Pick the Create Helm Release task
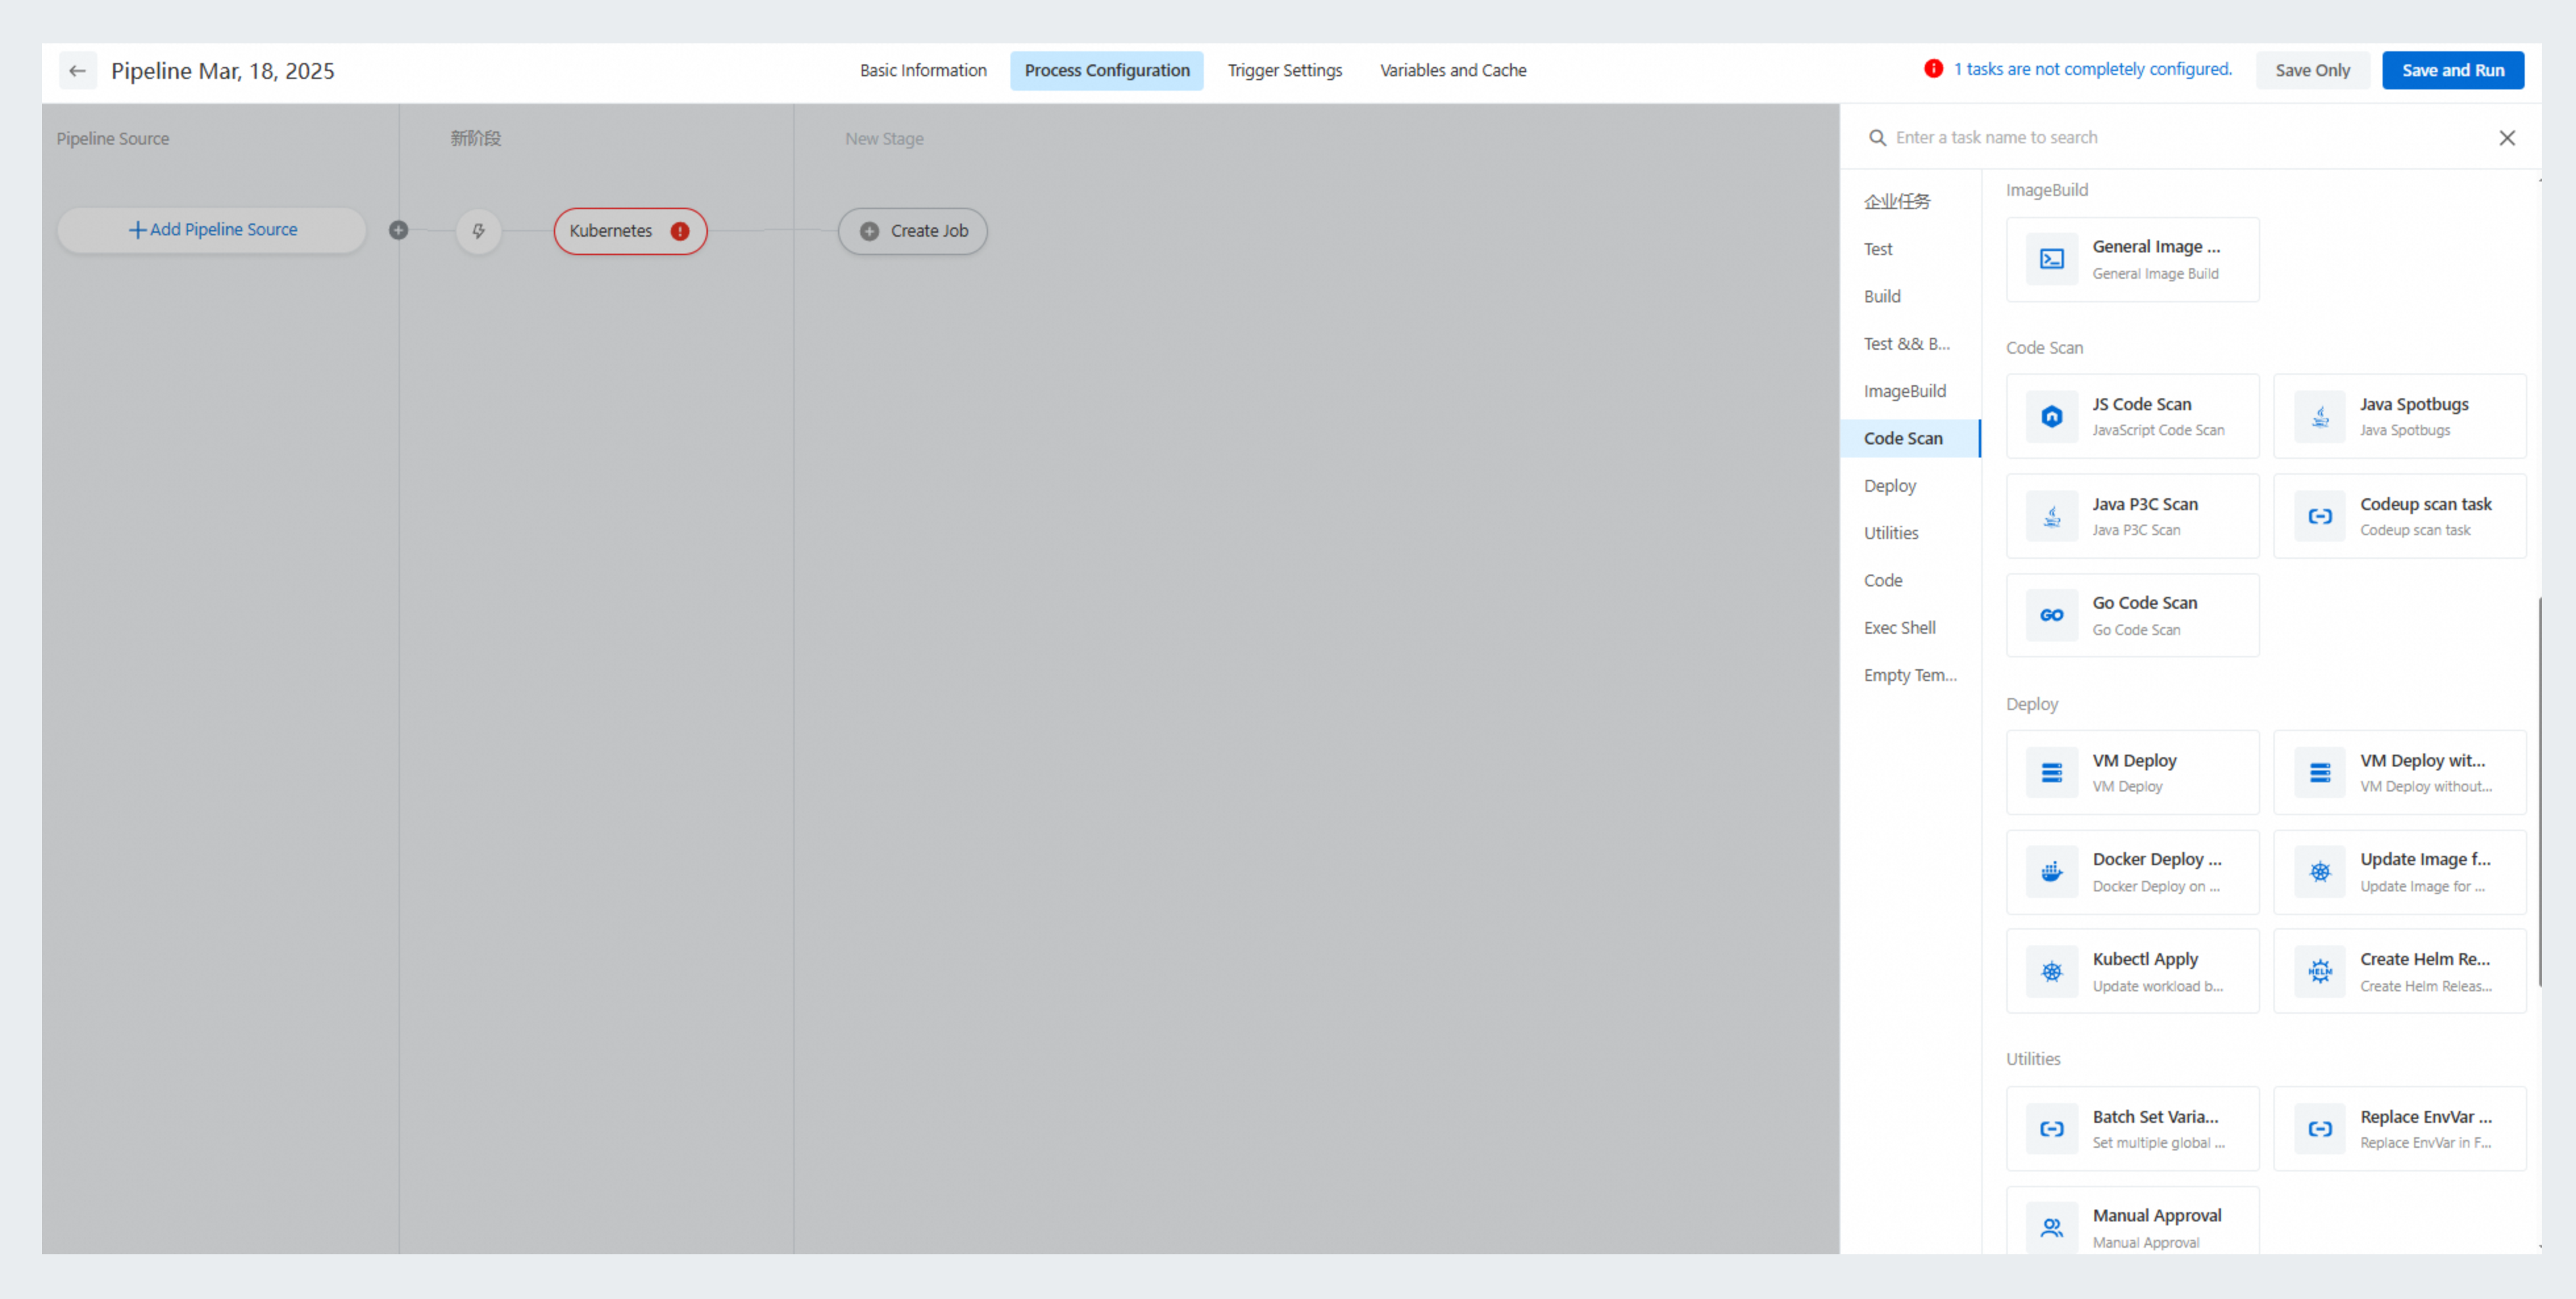The height and width of the screenshot is (1299, 2576). pyautogui.click(x=2400, y=970)
